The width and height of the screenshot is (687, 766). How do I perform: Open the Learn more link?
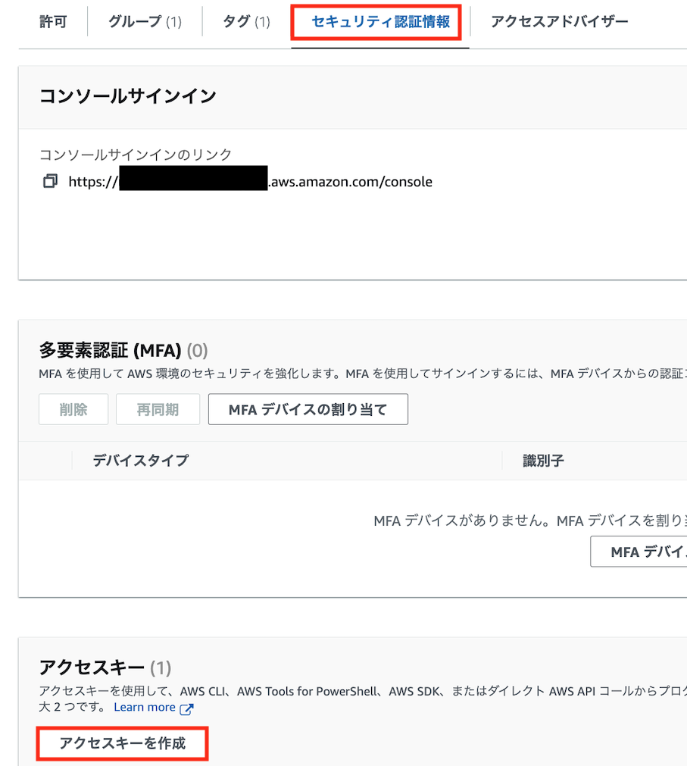pyautogui.click(x=146, y=707)
